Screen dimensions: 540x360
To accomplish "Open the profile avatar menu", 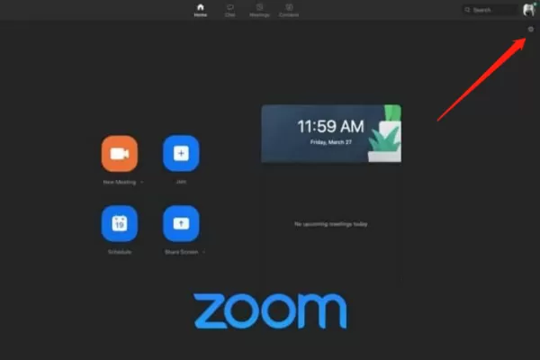I will 529,10.
